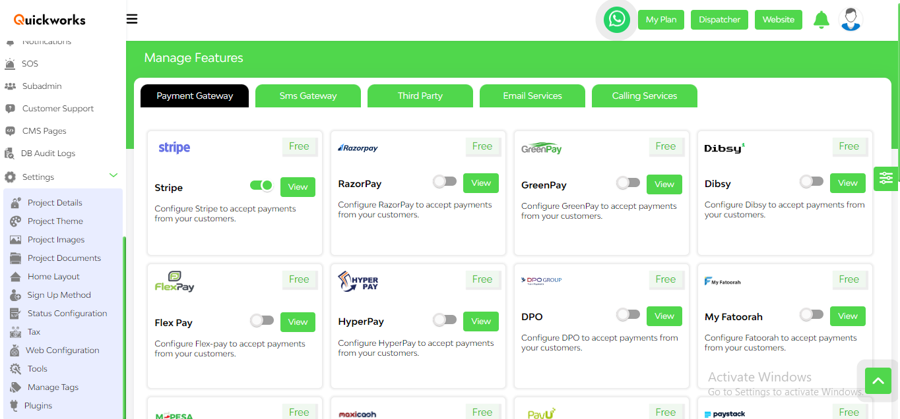This screenshot has height=419, width=900.
Task: Click the Tax money bag icon
Action: click(15, 332)
